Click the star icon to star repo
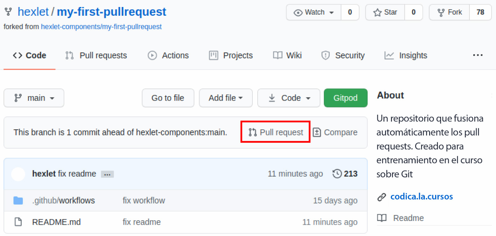This screenshot has width=496, height=236. click(x=377, y=12)
